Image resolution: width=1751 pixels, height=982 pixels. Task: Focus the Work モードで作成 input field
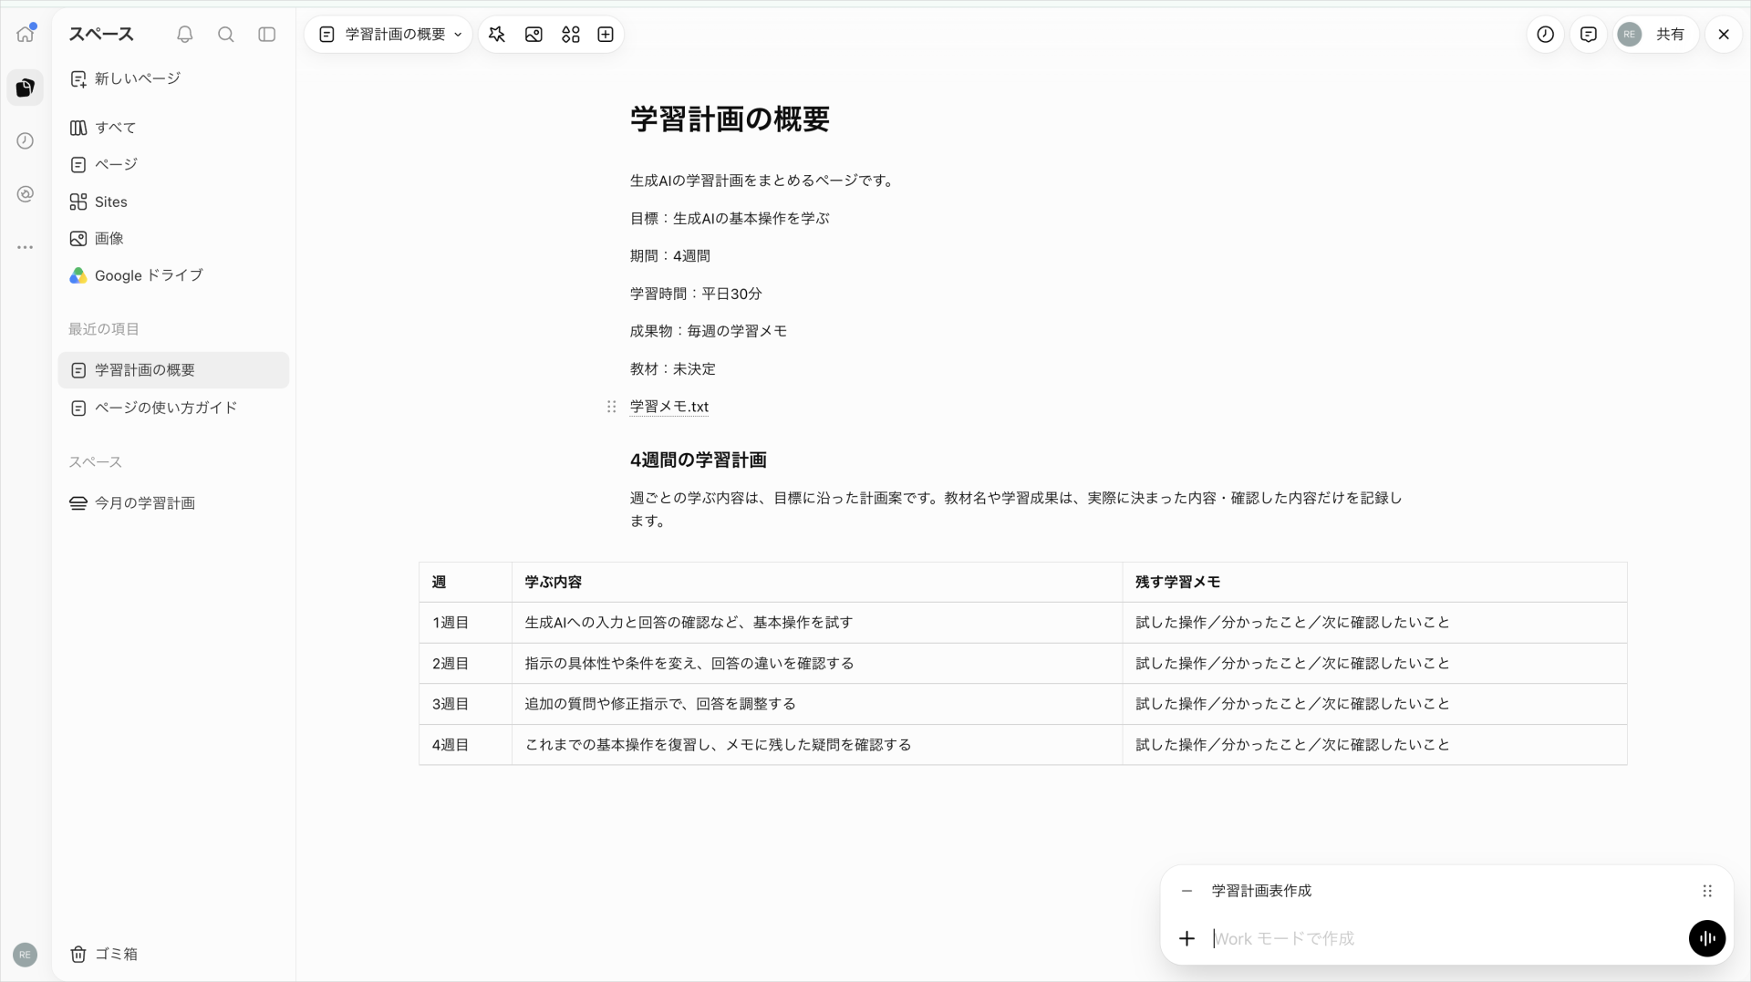click(x=1445, y=938)
